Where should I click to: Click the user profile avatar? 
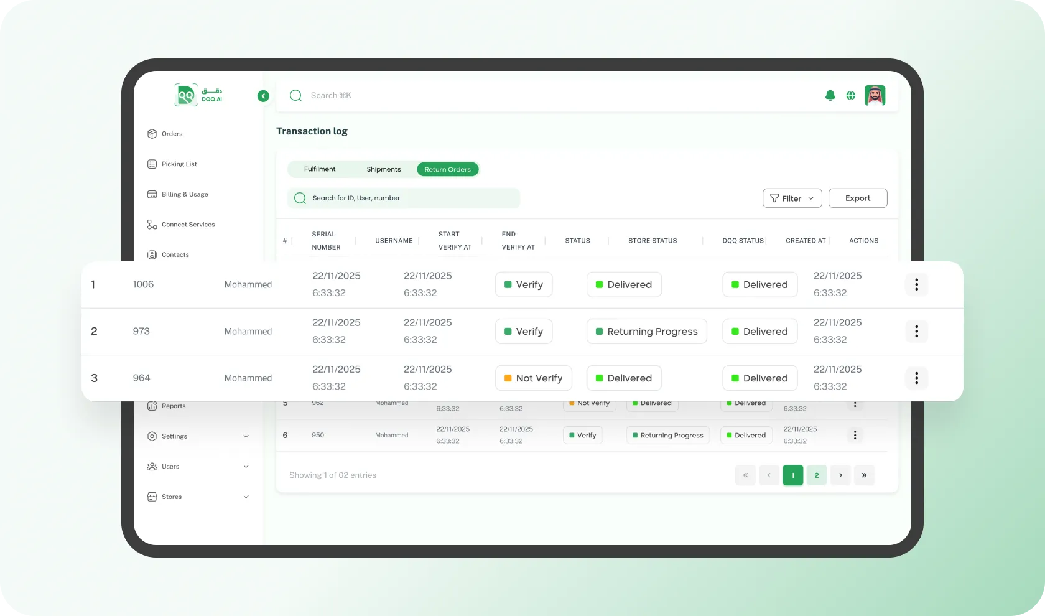(875, 96)
